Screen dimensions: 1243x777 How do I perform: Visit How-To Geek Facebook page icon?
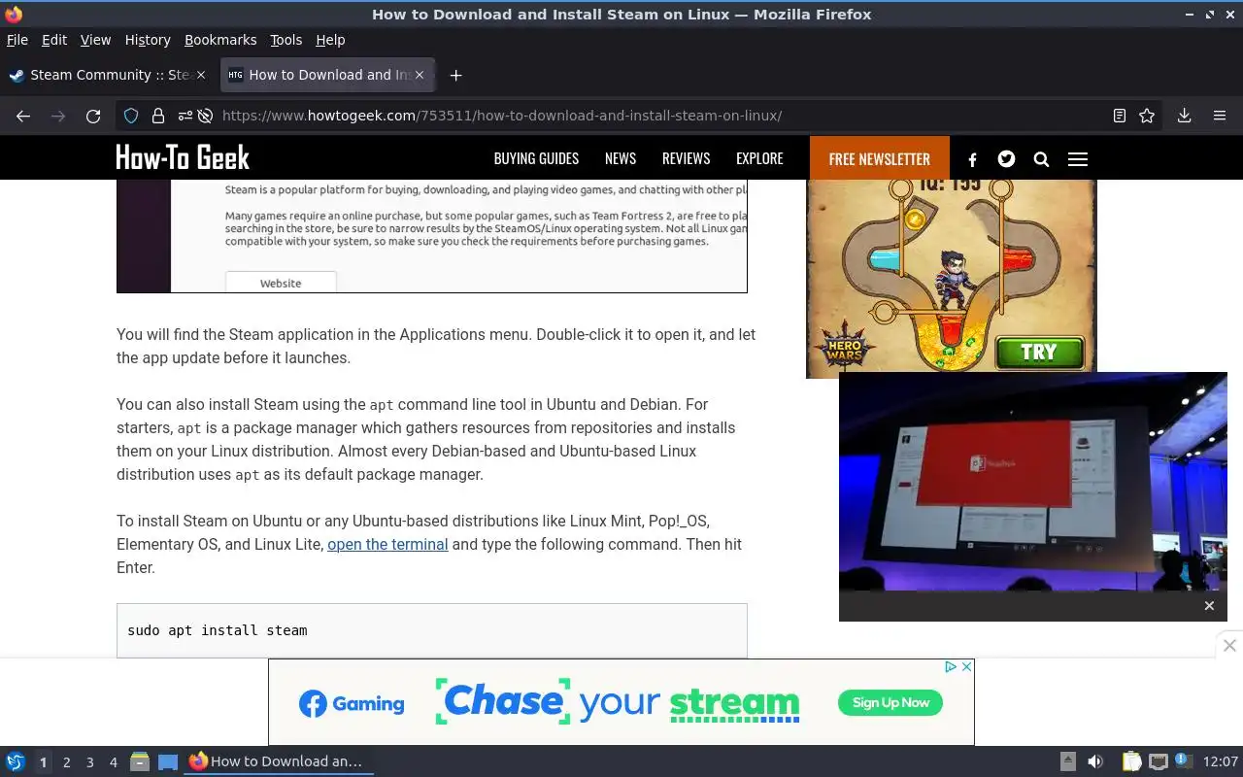click(973, 159)
